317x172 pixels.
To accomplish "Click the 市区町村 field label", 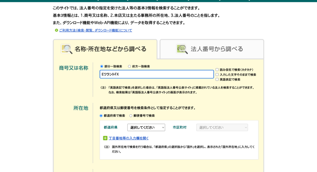I will (x=180, y=128).
